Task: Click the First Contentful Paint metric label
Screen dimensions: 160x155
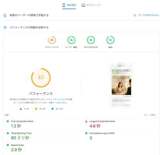Action: [x=22, y=121]
